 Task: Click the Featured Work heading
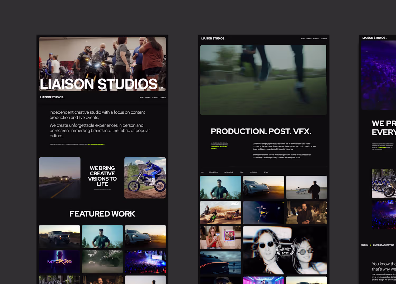coord(102,214)
